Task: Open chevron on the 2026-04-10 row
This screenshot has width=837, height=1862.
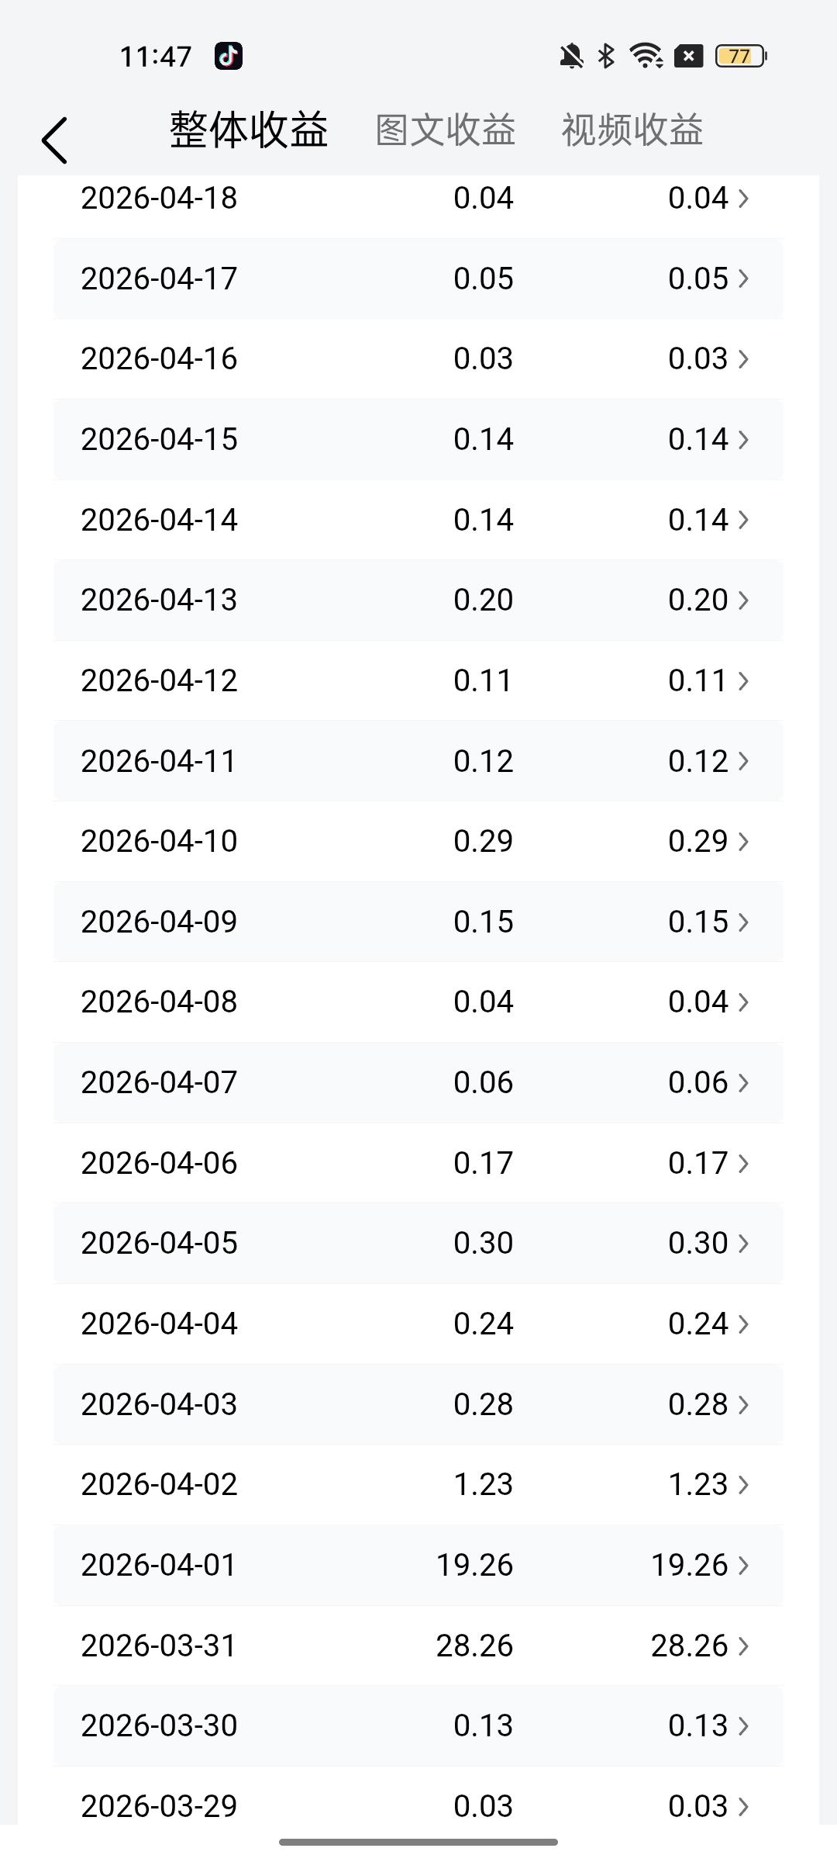Action: [x=743, y=841]
